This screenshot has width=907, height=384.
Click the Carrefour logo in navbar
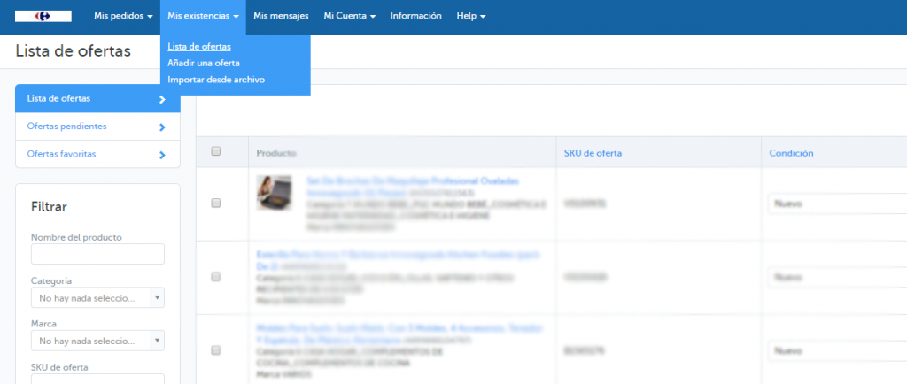43,16
